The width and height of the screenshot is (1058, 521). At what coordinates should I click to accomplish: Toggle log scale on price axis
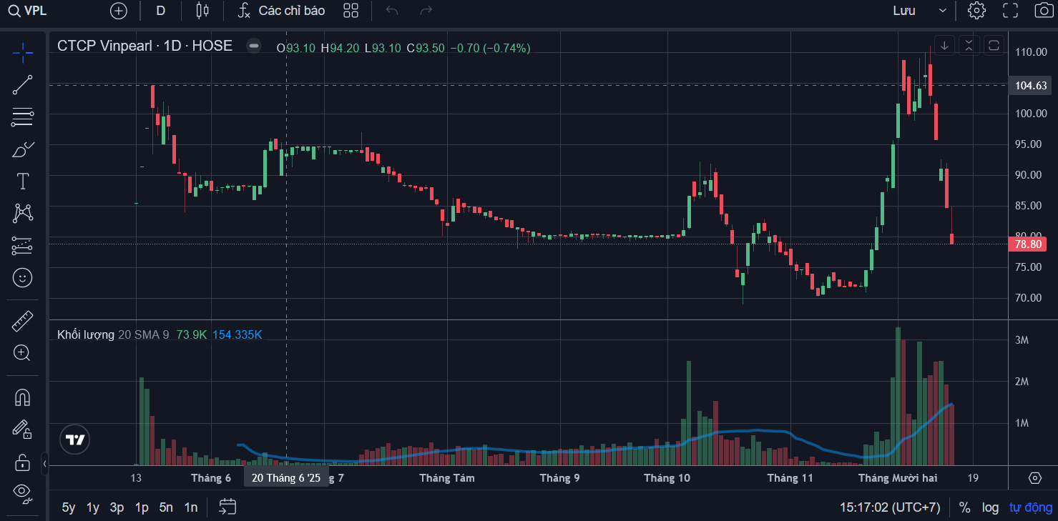coord(990,507)
